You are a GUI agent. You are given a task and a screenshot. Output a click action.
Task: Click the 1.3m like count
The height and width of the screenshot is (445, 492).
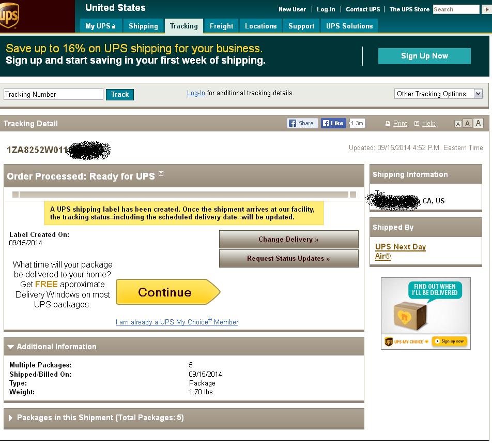tap(357, 123)
